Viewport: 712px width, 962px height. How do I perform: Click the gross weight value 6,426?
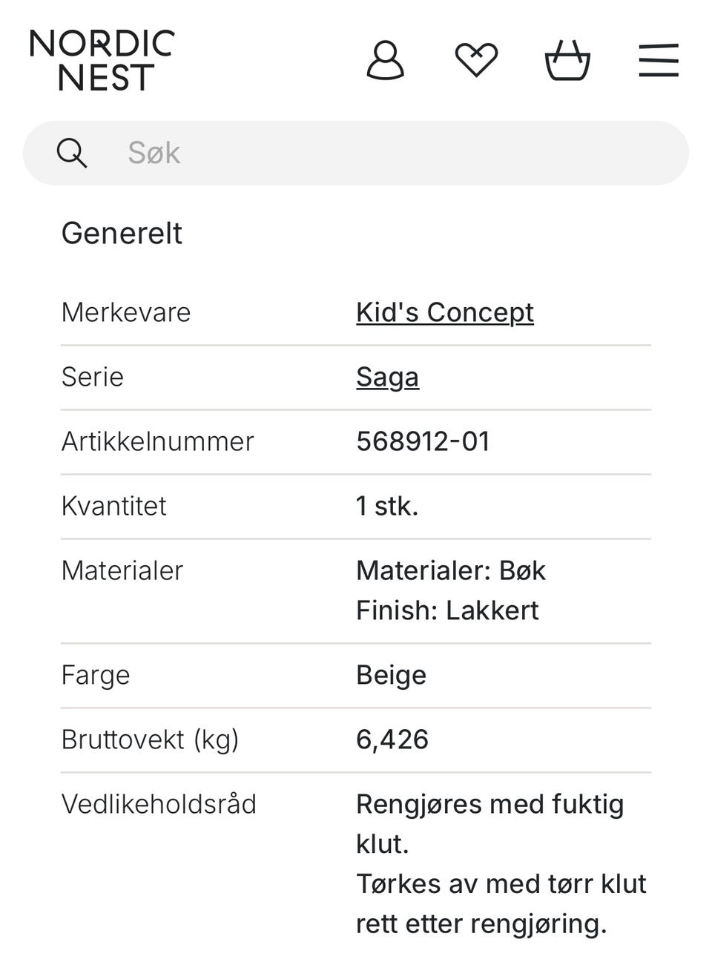point(392,739)
